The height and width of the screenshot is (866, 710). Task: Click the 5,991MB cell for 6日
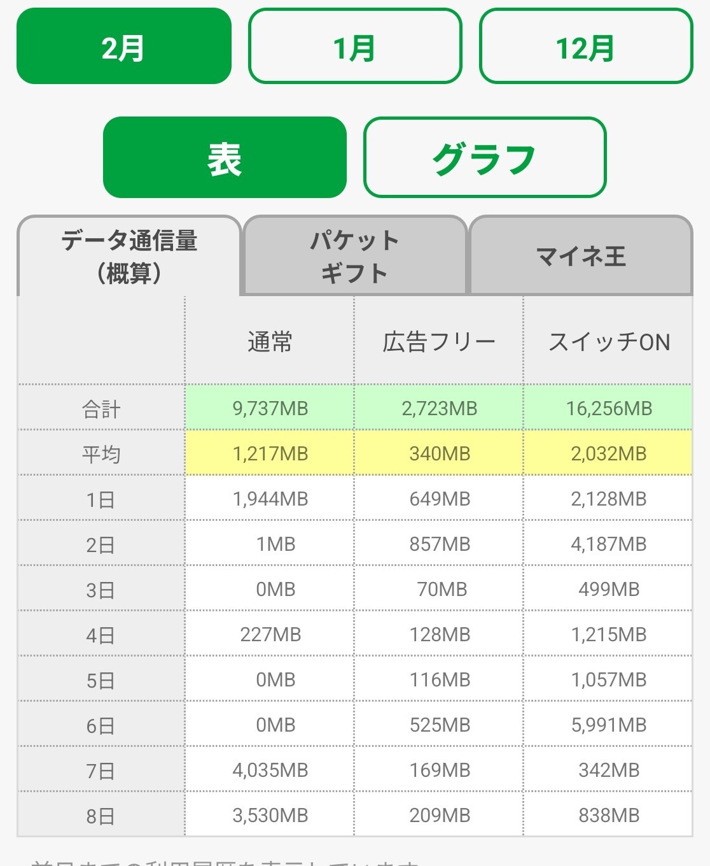click(608, 725)
